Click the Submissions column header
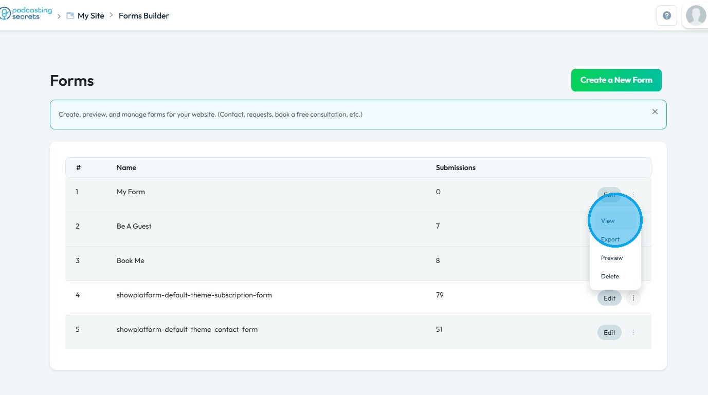Viewport: 708px width, 395px height. tap(456, 167)
